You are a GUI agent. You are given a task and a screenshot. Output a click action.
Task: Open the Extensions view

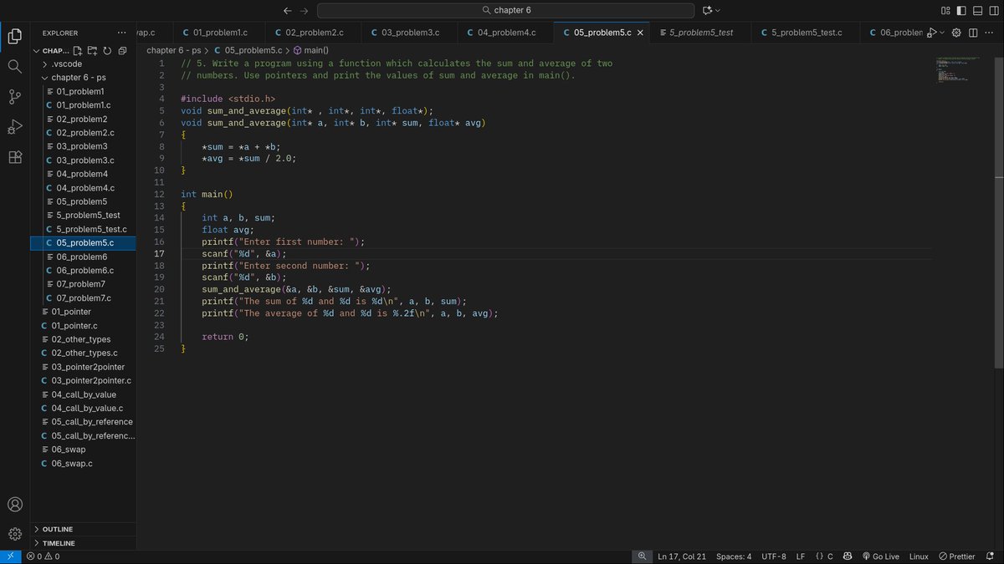coord(14,157)
